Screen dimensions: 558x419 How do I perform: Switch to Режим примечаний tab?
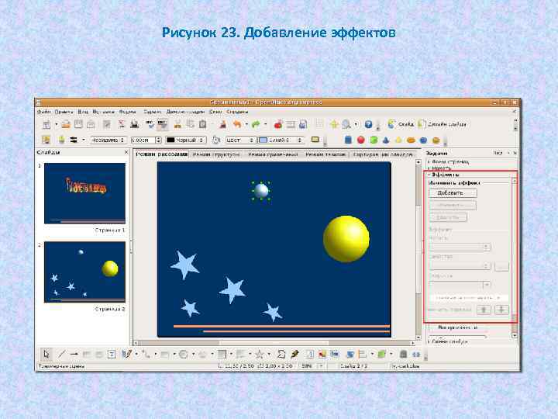coord(273,154)
